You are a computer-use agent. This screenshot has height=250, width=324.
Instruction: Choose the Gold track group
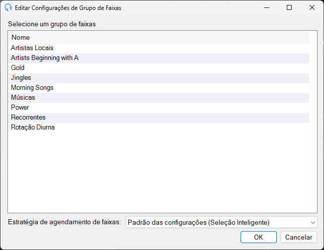click(159, 68)
